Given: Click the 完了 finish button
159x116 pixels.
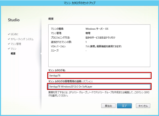Looking at the screenshot, I should (x=124, y=106).
